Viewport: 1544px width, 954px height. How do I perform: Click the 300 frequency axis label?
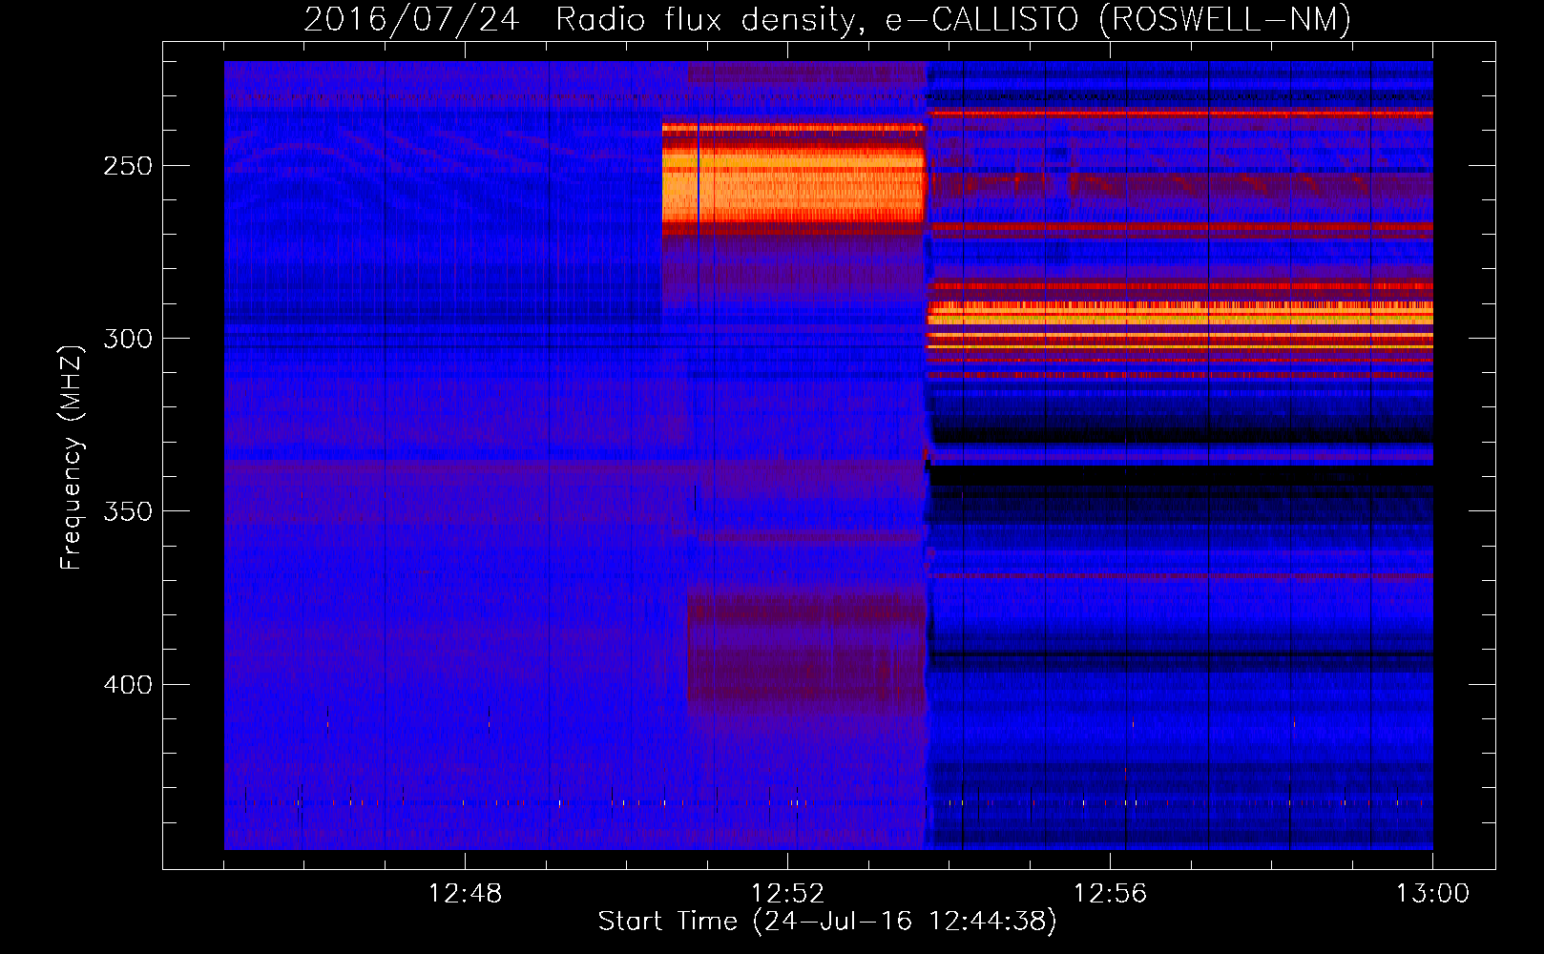[x=128, y=339]
